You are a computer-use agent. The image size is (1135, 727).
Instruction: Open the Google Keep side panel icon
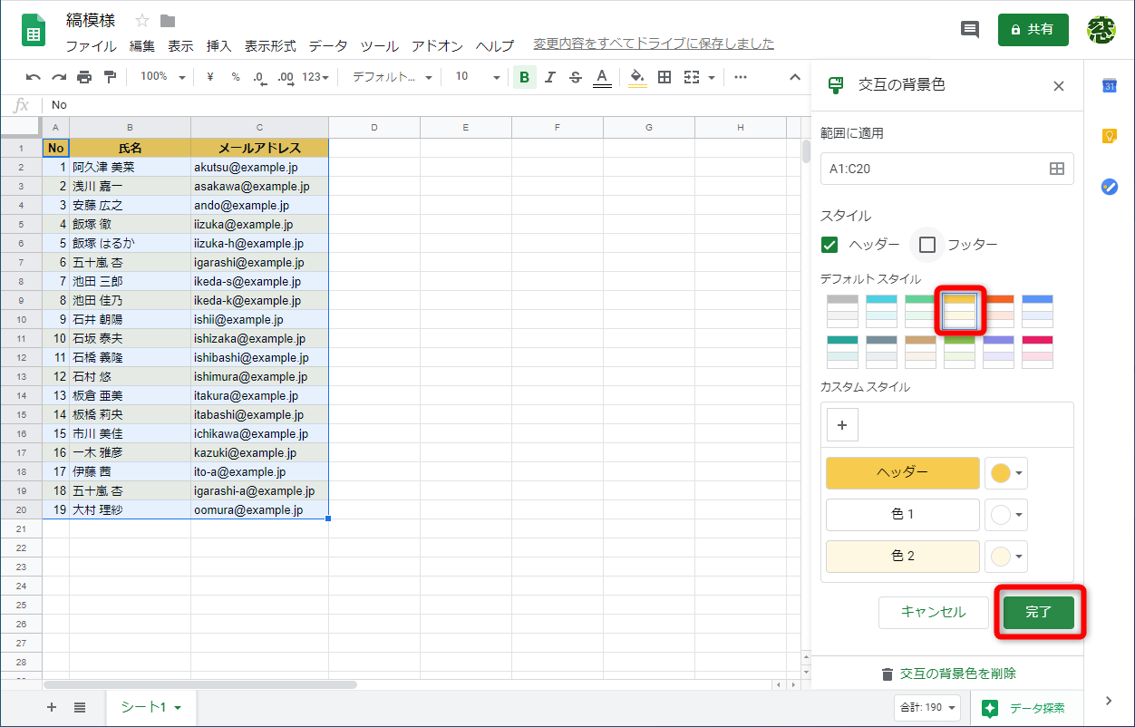click(x=1109, y=136)
